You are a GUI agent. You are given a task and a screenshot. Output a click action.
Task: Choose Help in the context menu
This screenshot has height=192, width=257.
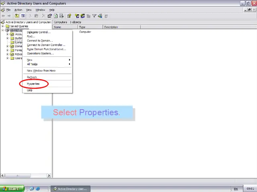pyautogui.click(x=47, y=90)
